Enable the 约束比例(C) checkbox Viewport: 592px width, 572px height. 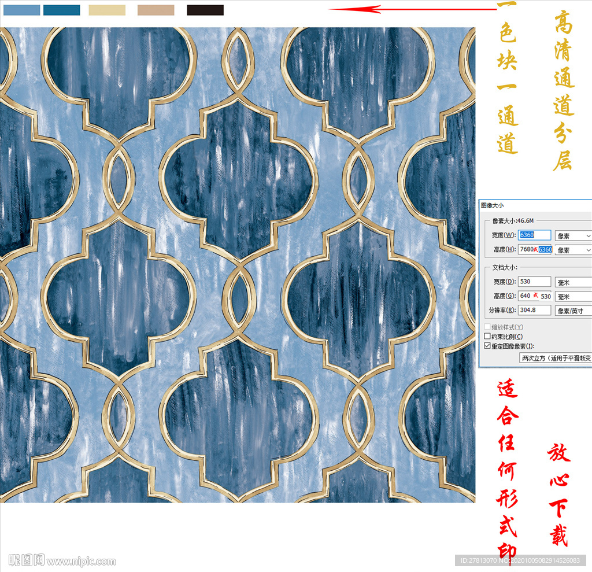coord(487,336)
